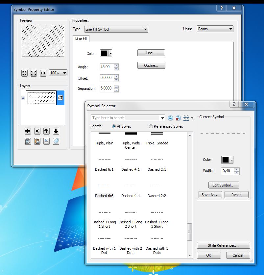Click the paste layer icon

[x=37, y=141]
